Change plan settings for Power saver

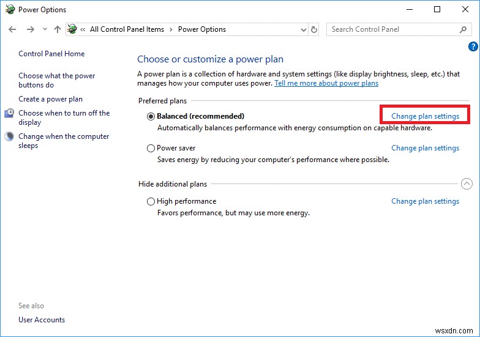(425, 148)
